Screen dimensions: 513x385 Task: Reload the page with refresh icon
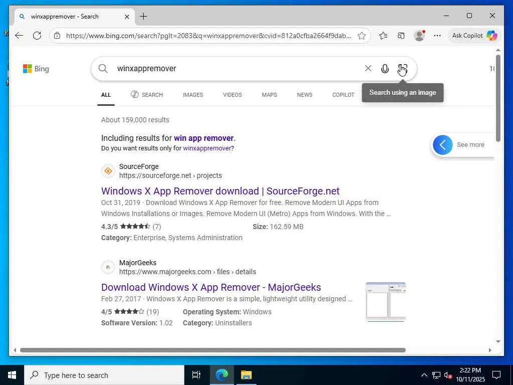click(x=37, y=36)
